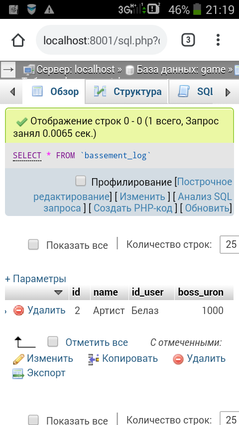This screenshot has height=425, width=239.
Task: Open the upper Количество строк dropdown
Action: (x=230, y=244)
